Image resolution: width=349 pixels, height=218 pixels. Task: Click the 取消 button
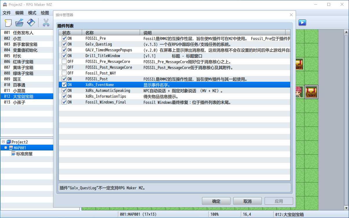coord(248,201)
